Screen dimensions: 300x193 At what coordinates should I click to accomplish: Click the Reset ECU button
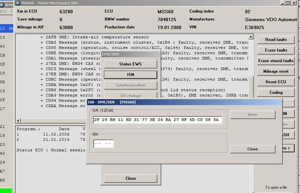click(x=276, y=82)
